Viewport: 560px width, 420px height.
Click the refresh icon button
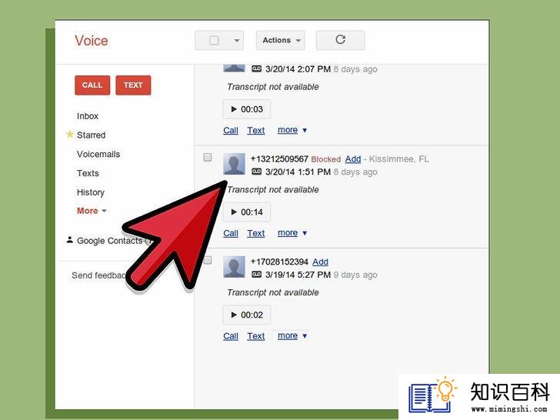coord(340,40)
